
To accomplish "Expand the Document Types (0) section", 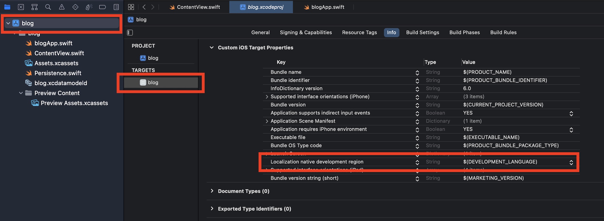I will point(212,191).
